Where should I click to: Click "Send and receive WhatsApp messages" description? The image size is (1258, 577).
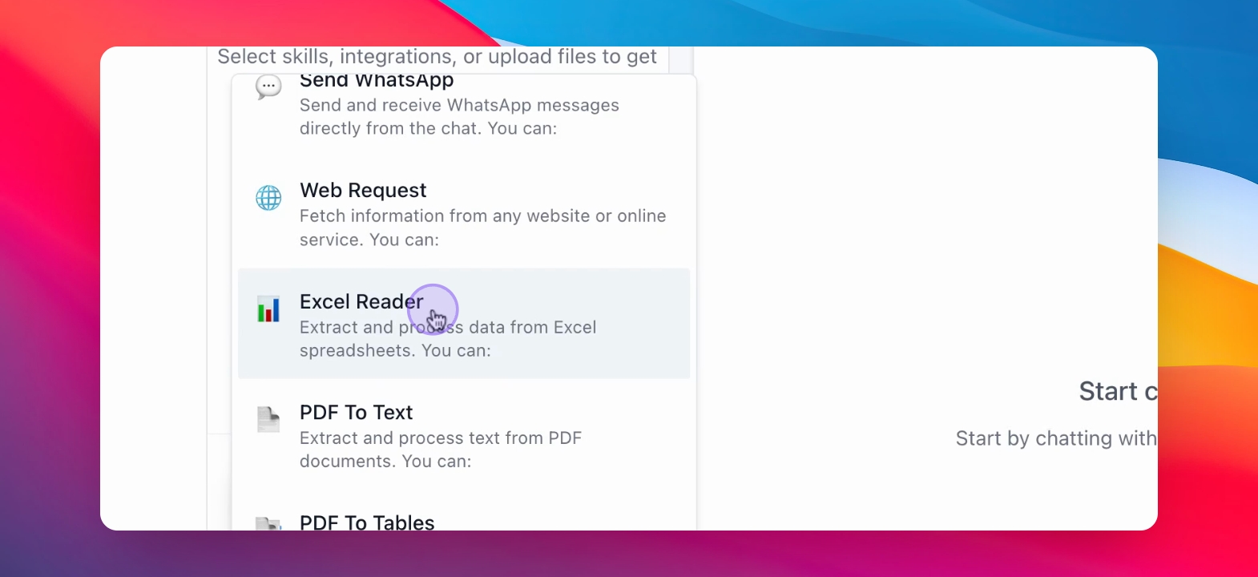click(x=459, y=105)
